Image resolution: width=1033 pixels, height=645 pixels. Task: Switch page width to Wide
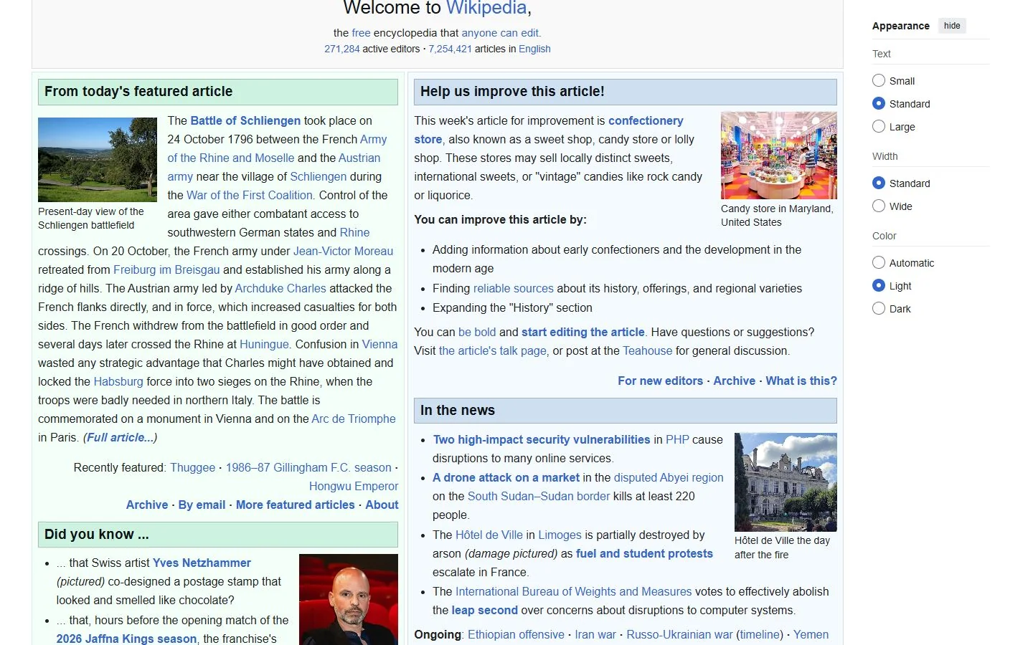point(879,206)
